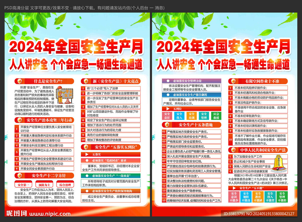The height and width of the screenshot is (222, 302).
Task: Click the blue 安全投入 box under 五到位
Action: point(179,116)
